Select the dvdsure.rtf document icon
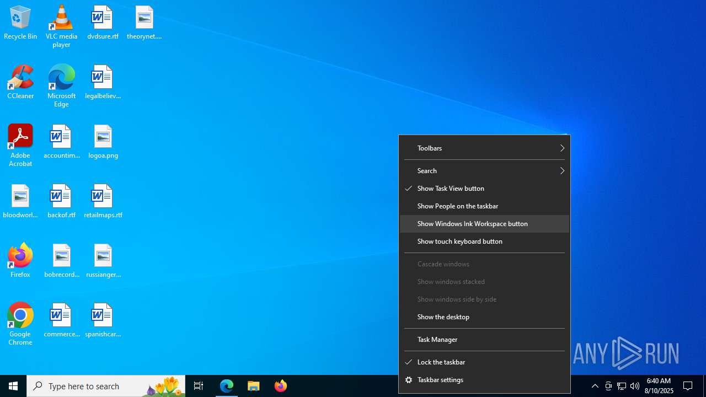 103,23
